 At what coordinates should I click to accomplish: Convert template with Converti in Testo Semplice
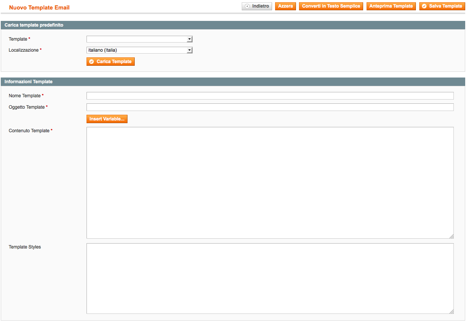coord(331,6)
